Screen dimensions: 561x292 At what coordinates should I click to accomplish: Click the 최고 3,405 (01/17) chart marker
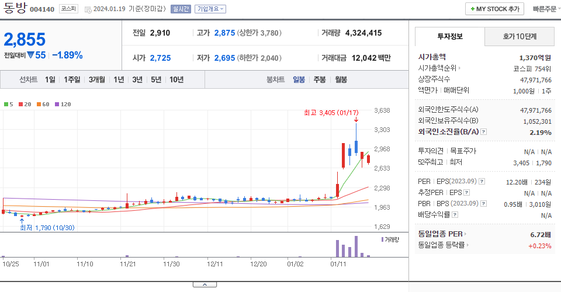tap(331, 113)
